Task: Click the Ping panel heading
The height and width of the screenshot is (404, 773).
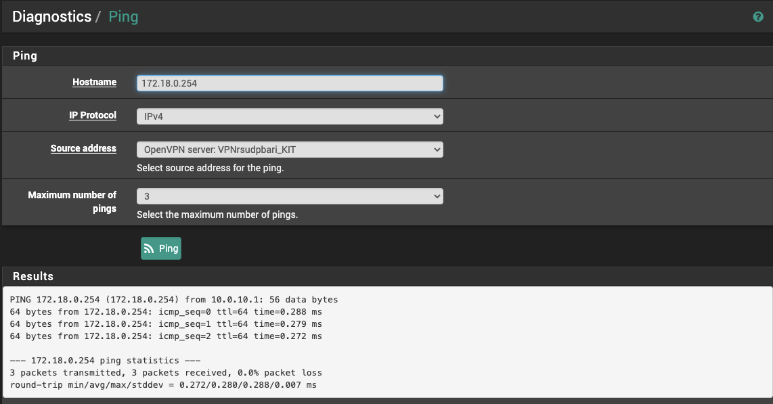Action: click(24, 55)
